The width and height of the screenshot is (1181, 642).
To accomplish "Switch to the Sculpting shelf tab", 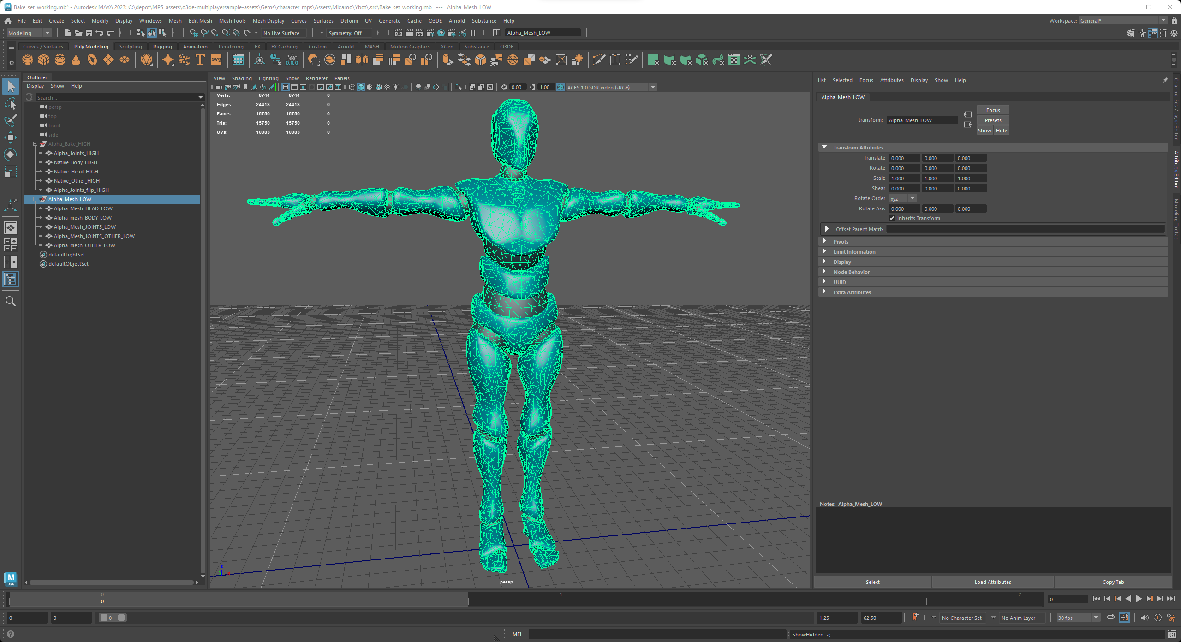I will pyautogui.click(x=131, y=47).
